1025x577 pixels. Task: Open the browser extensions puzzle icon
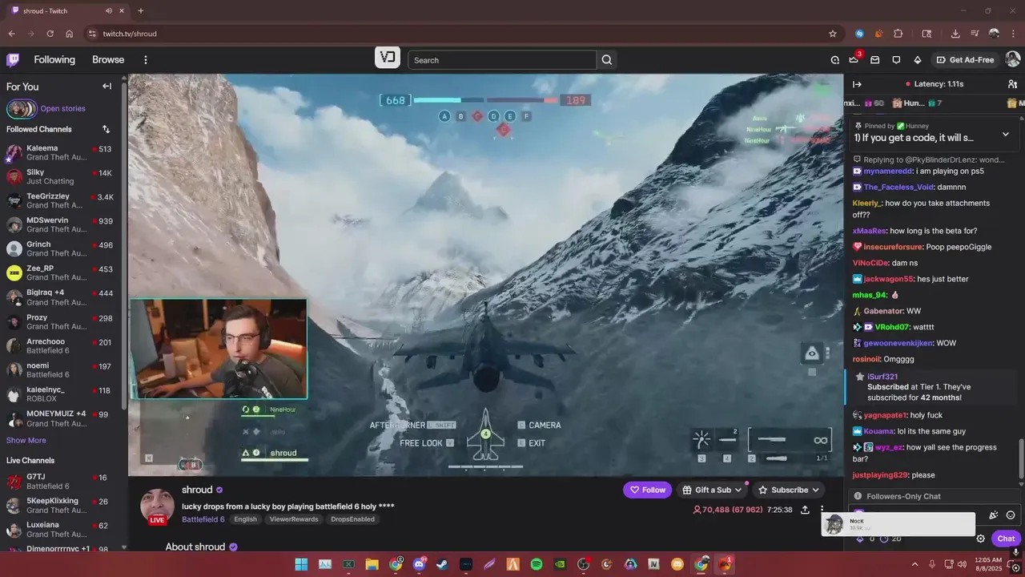pyautogui.click(x=898, y=34)
